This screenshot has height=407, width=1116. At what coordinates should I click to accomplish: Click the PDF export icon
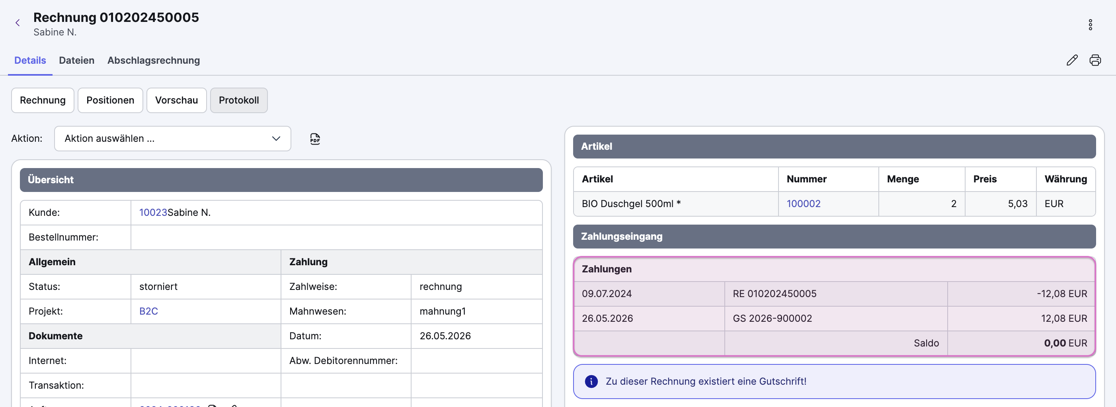coord(315,139)
